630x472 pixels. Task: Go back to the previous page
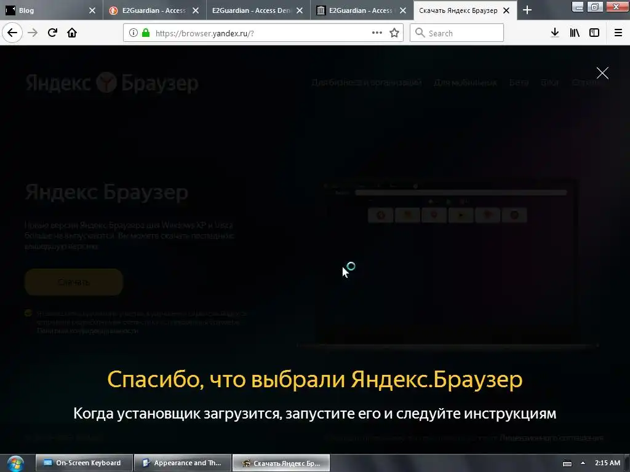pyautogui.click(x=12, y=33)
